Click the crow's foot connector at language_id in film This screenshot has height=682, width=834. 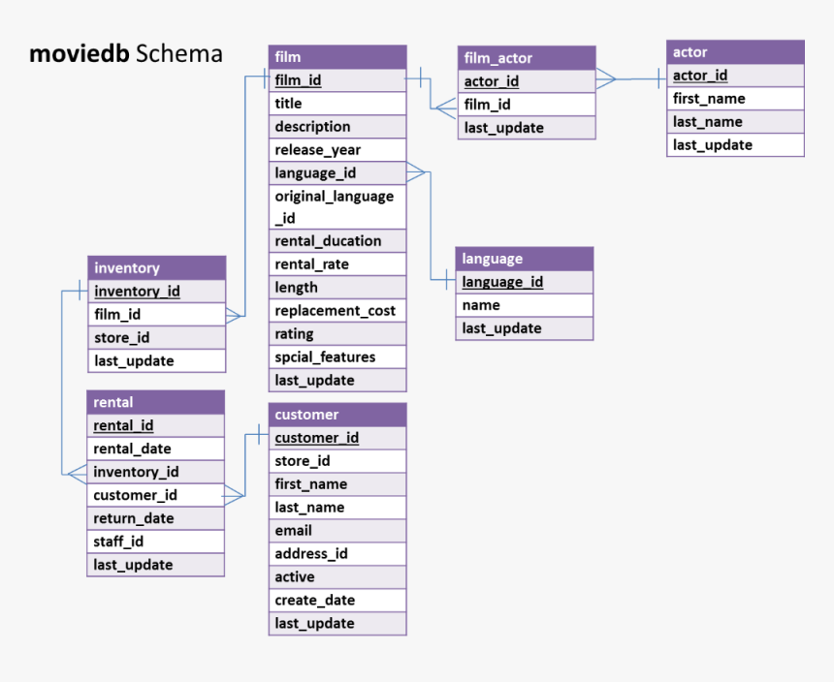[x=416, y=172]
